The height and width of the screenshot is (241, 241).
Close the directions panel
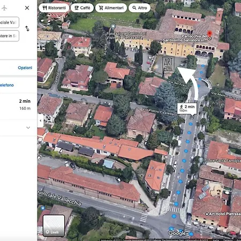27,8
